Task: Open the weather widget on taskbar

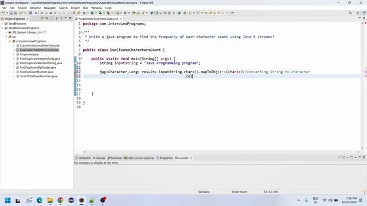Action: click(29, 200)
